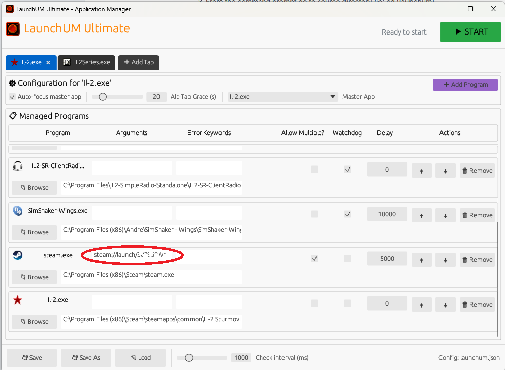Edit the delay value for steam.exe
The height and width of the screenshot is (370, 505).
pyautogui.click(x=387, y=259)
